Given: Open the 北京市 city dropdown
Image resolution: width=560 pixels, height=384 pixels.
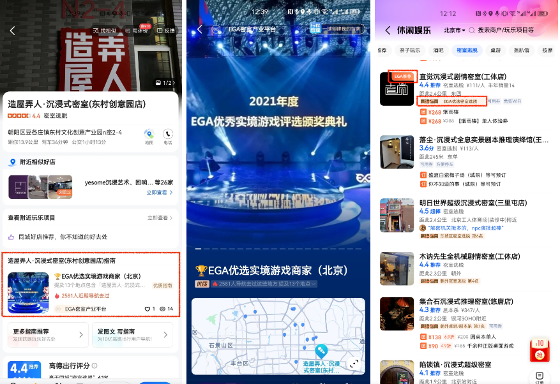Looking at the screenshot, I should [x=455, y=30].
